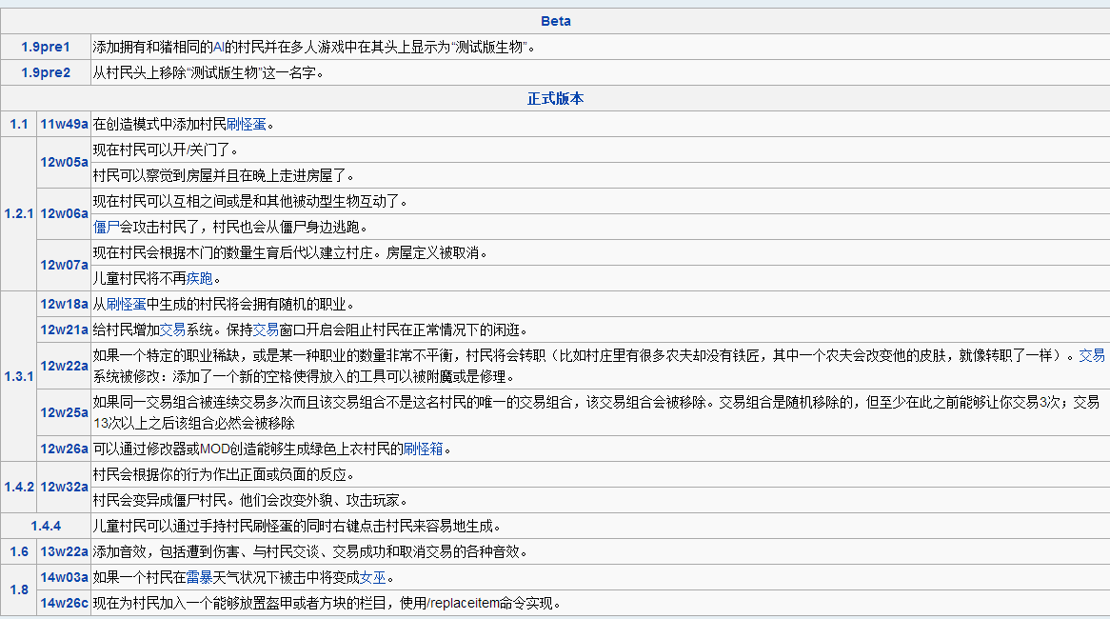Screen dimensions: 1110x619
Task: Open the 12w06a snapshot link
Action: point(64,213)
